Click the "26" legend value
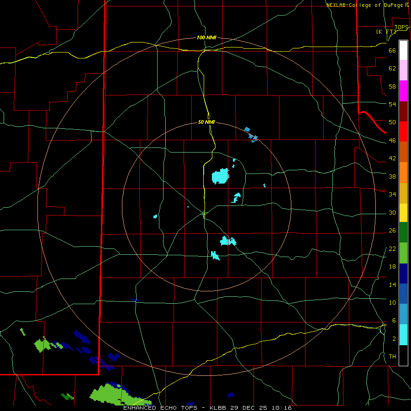 (392, 231)
